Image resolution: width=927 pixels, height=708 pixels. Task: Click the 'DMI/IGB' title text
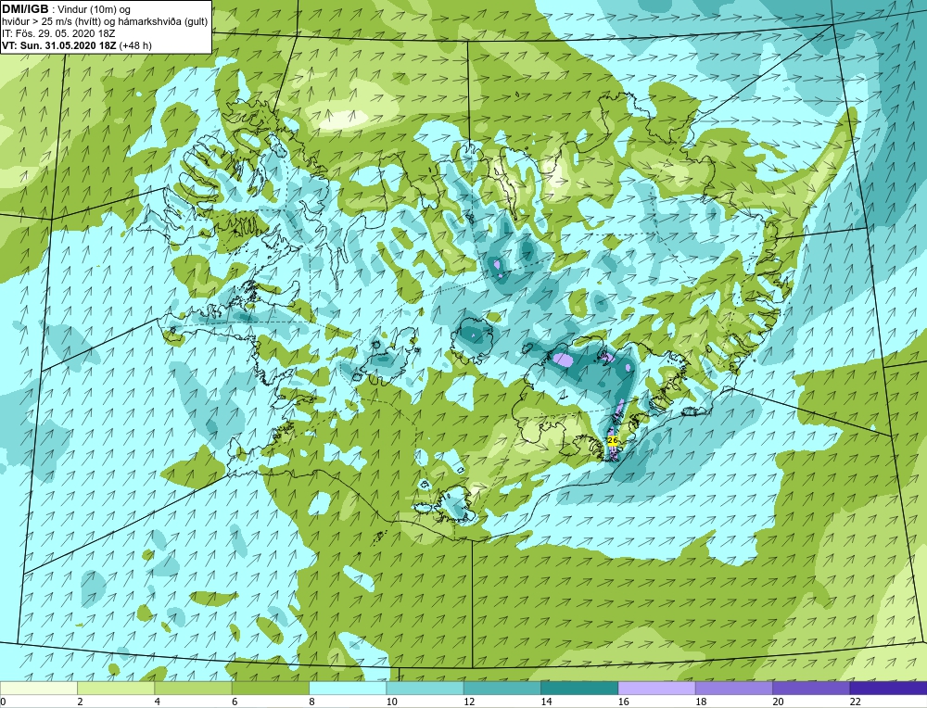pyautogui.click(x=25, y=9)
